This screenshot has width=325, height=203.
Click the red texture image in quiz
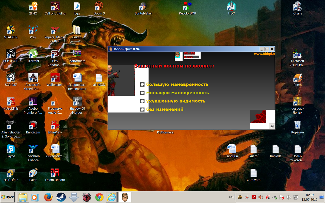pos(258,116)
